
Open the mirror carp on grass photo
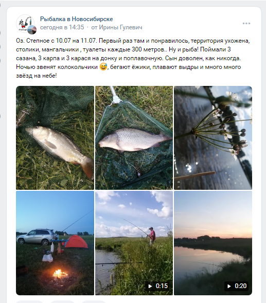[x=55, y=137]
